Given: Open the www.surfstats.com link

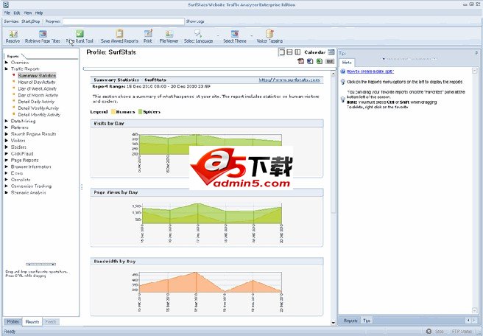Looking at the screenshot, I should pyautogui.click(x=289, y=80).
